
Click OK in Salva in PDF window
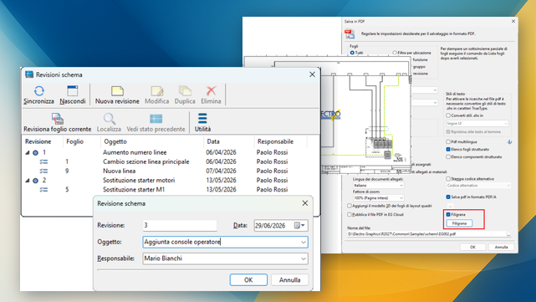pos(472,247)
